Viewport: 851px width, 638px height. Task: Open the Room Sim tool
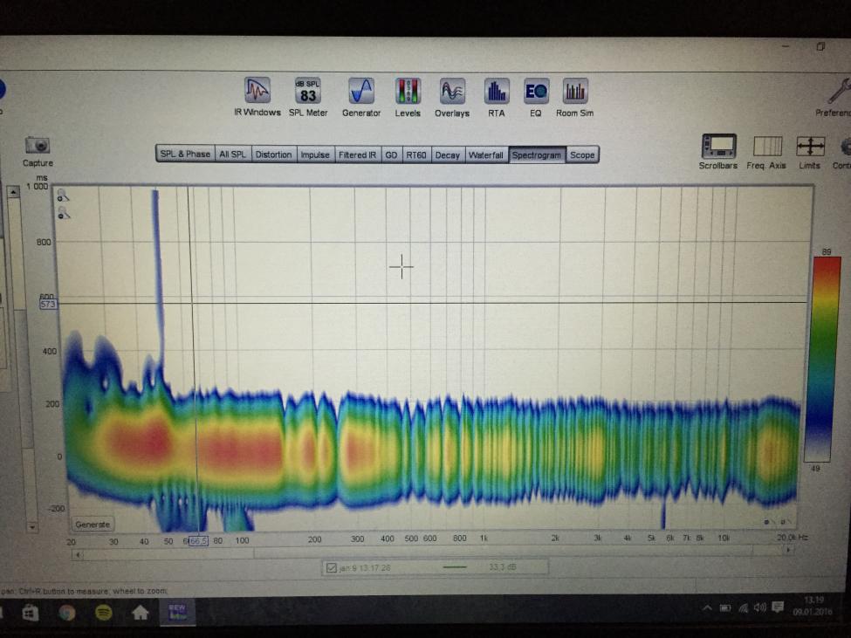tap(574, 97)
